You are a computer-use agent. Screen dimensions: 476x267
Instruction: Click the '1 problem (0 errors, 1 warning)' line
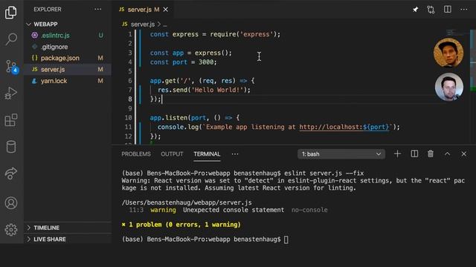coord(181,225)
